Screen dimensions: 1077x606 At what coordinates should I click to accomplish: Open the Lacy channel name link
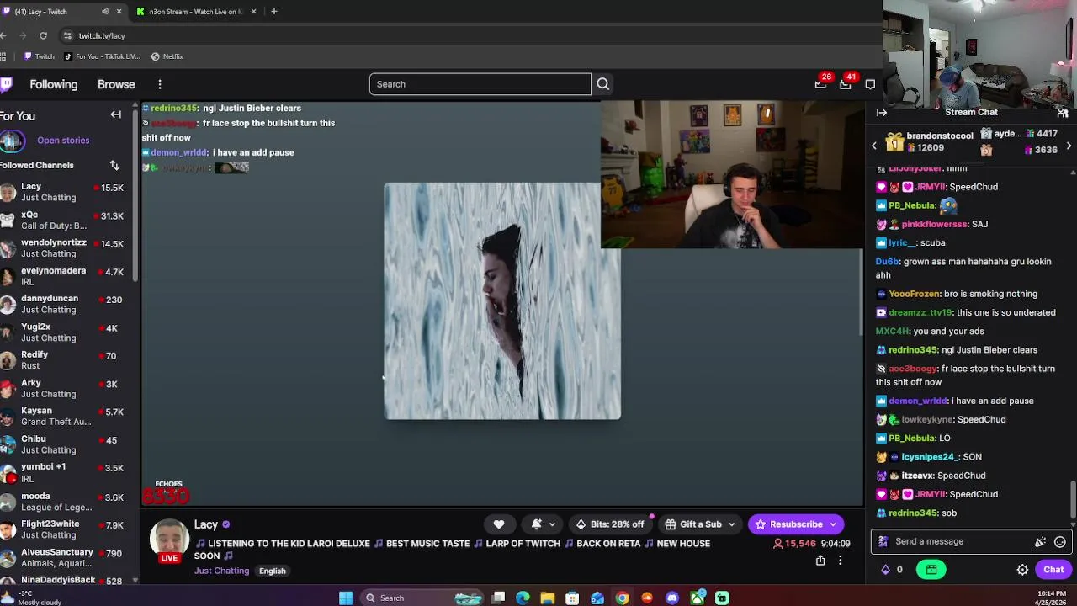pyautogui.click(x=206, y=524)
